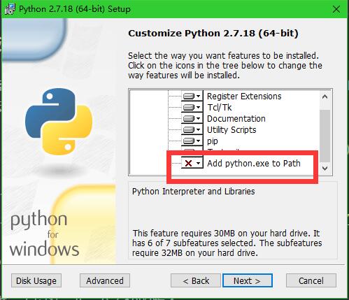Select the pip tree label
This screenshot has height=300, width=349.
coord(213,141)
